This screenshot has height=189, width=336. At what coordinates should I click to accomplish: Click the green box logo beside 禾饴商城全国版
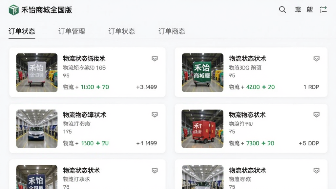[13, 10]
